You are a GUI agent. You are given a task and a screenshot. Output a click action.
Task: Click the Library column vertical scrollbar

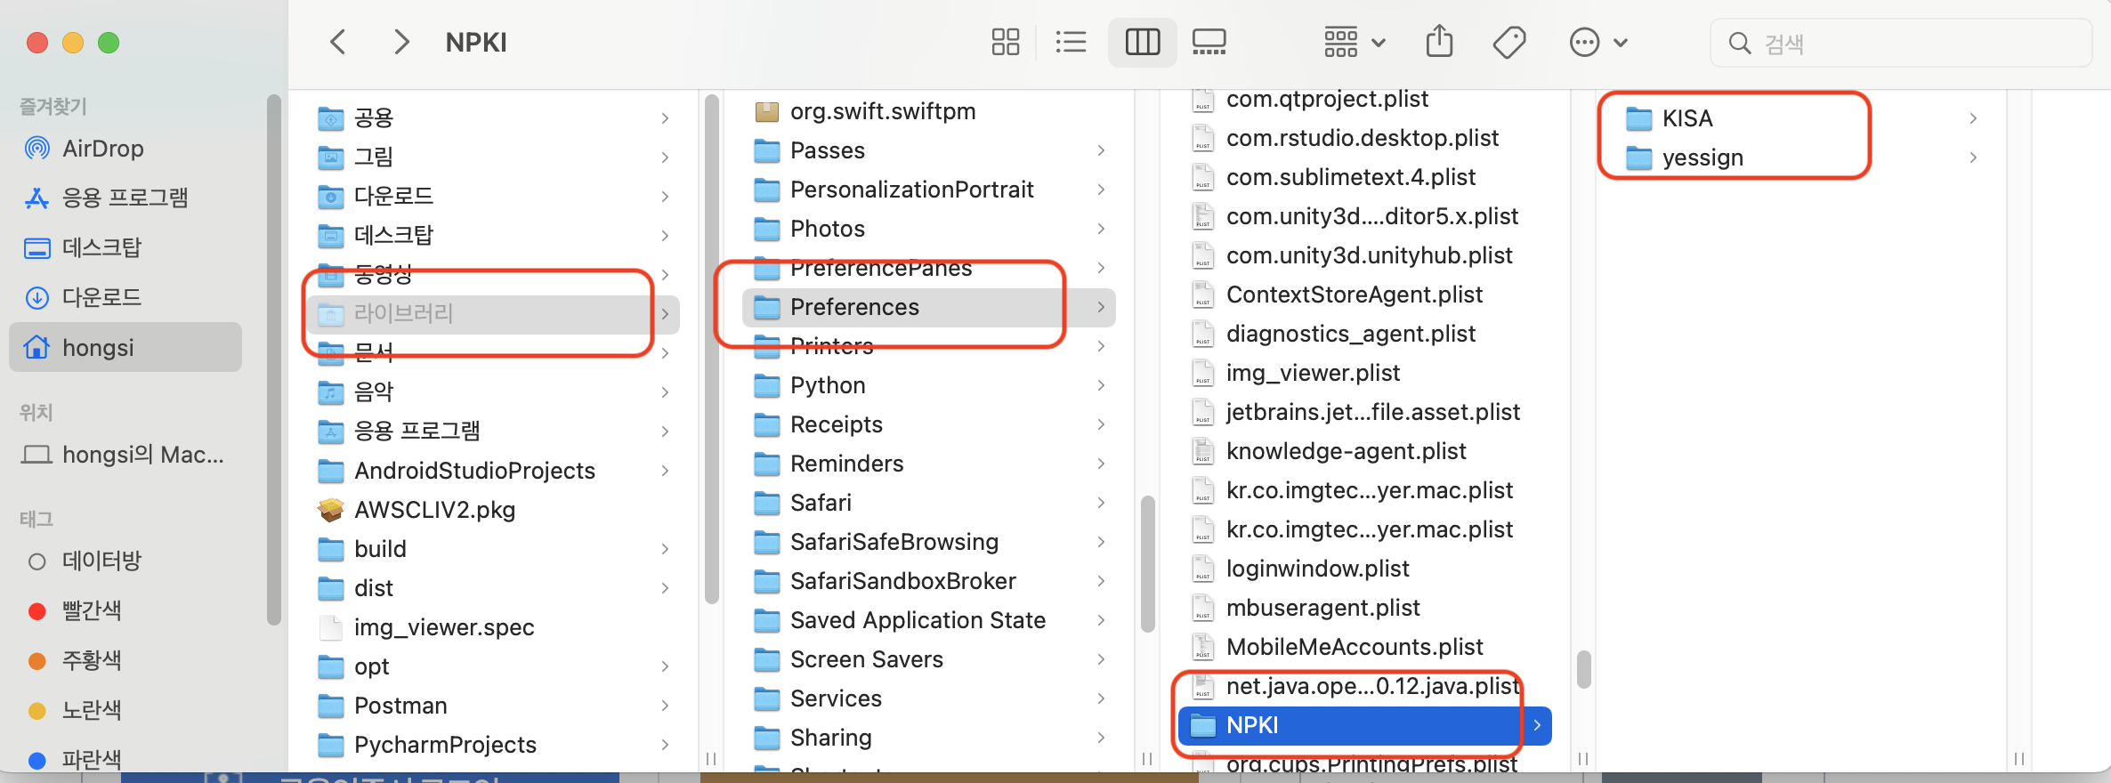point(1148,563)
